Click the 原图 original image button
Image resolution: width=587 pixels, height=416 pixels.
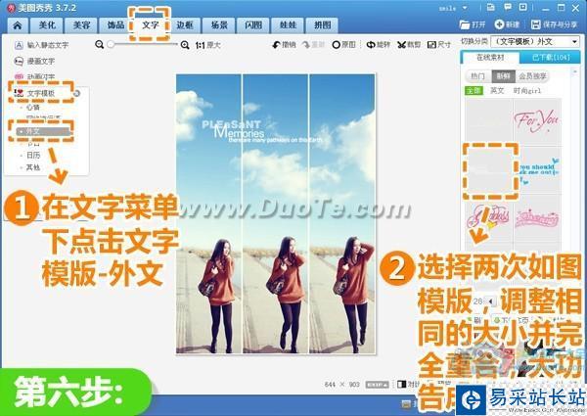(x=344, y=45)
